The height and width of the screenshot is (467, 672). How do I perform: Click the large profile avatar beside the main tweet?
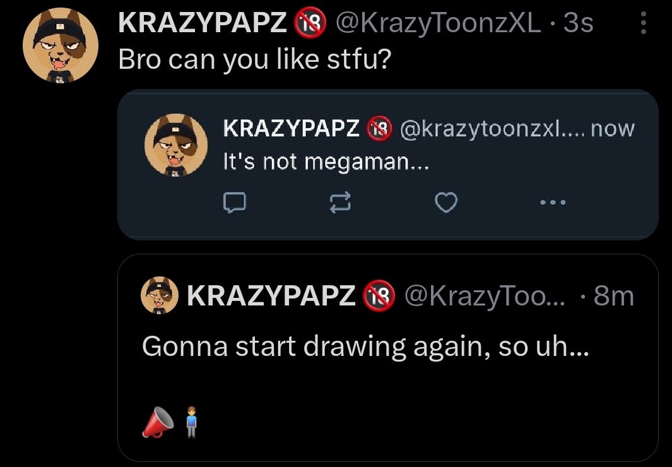coord(60,45)
